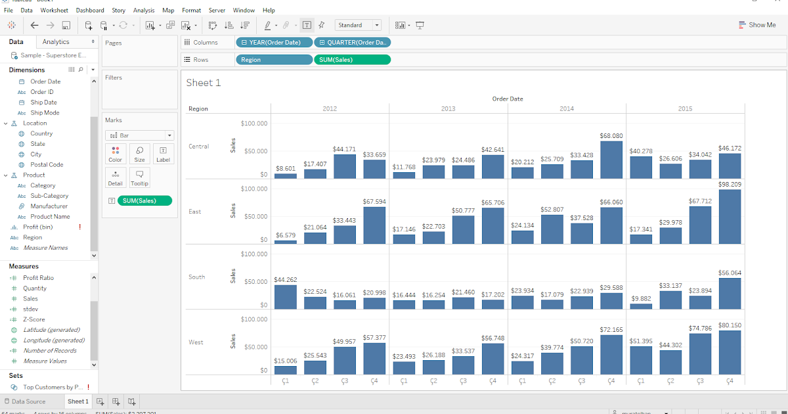Click the green SUM(Sales) label pill

[144, 200]
